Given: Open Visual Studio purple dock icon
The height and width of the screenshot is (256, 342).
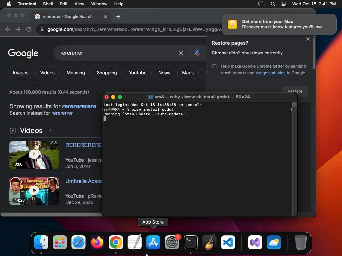Looking at the screenshot, I should [255, 242].
